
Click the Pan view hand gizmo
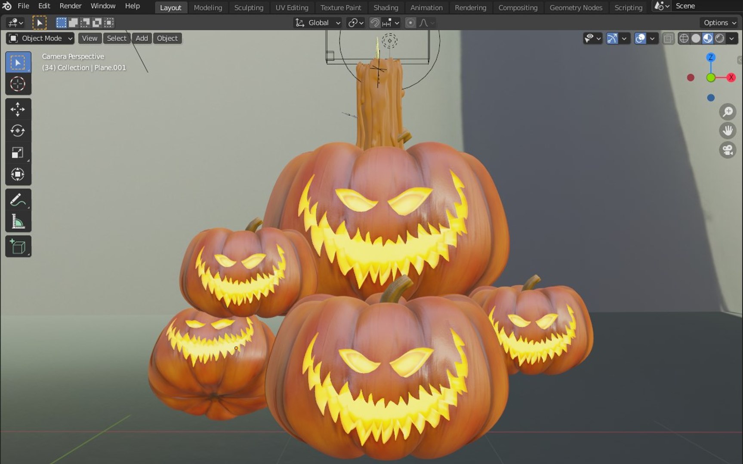point(728,131)
